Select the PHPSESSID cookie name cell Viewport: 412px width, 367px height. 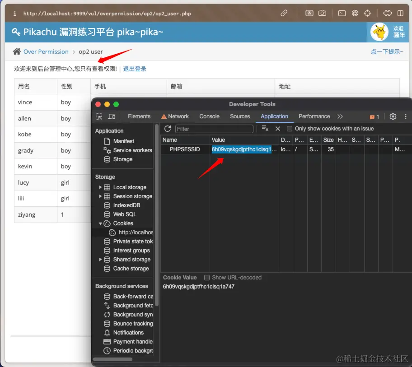[185, 149]
